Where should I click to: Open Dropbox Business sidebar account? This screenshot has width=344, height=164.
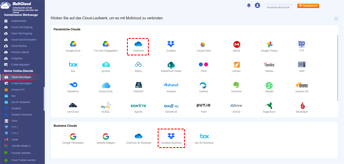(x=21, y=115)
